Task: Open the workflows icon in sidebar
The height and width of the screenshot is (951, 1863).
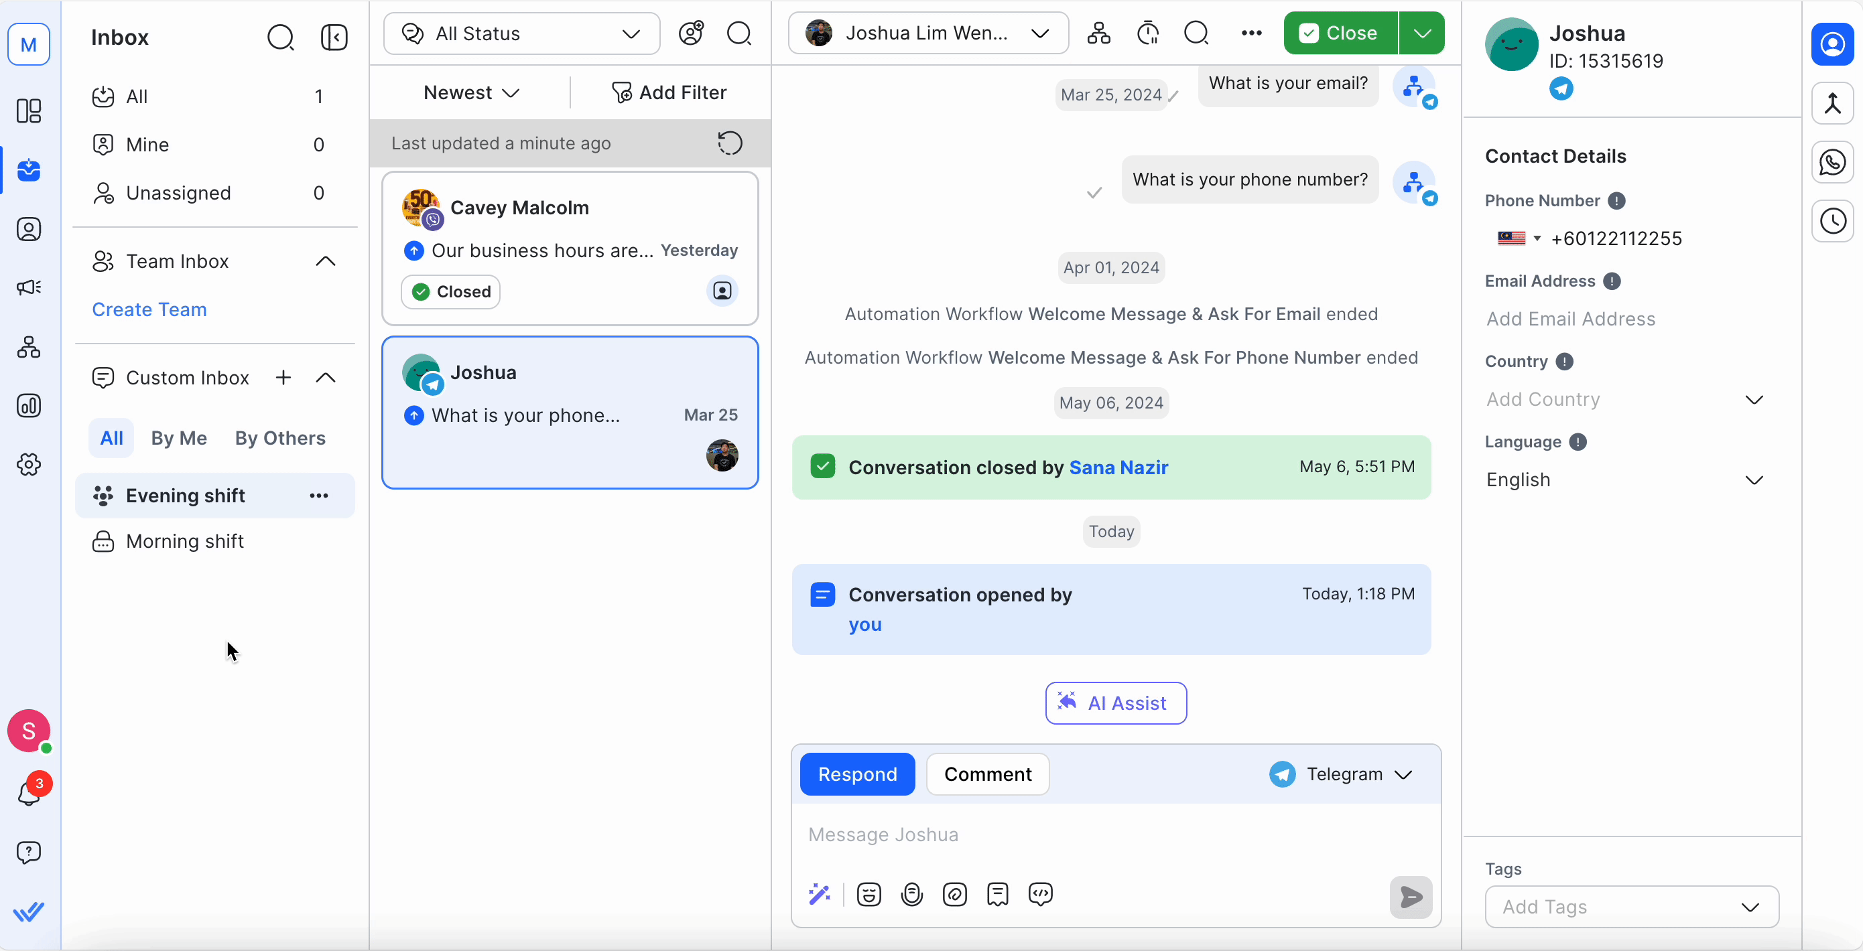Action: point(29,348)
